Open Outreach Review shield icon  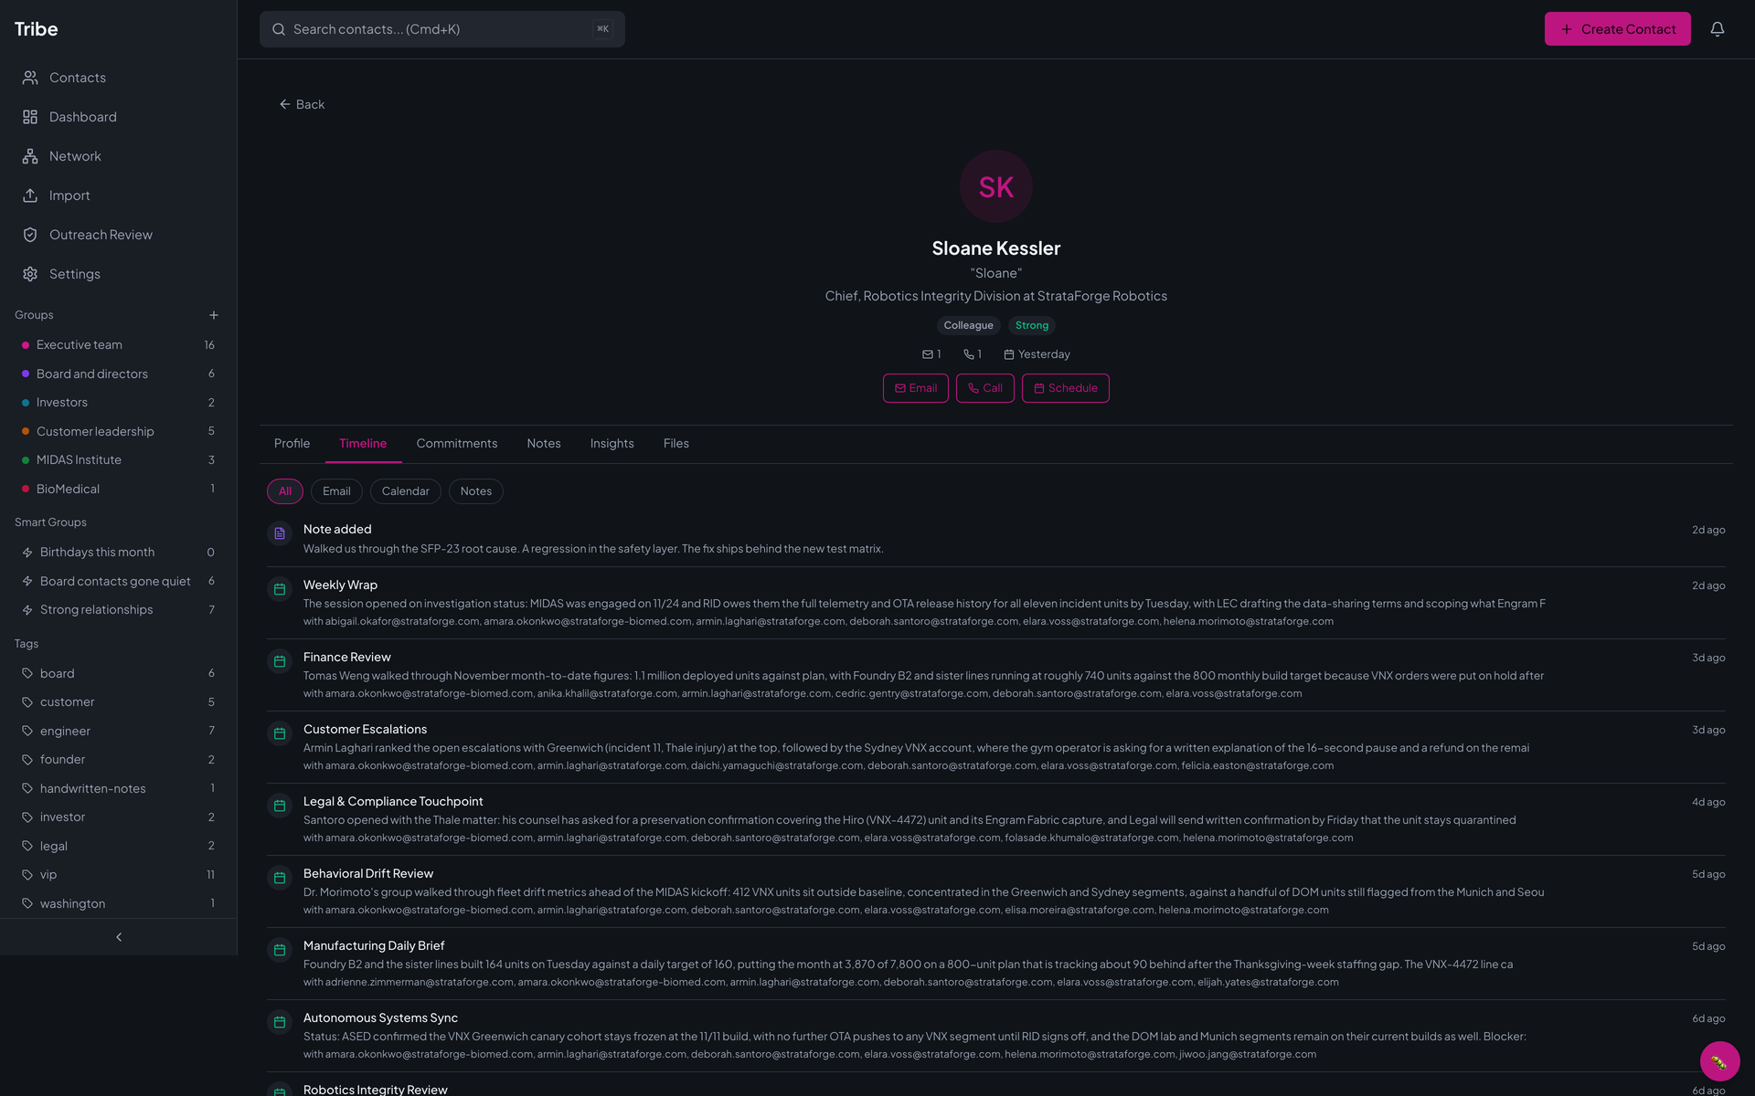30,235
